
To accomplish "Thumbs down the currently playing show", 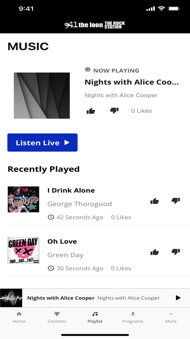I will (x=114, y=111).
